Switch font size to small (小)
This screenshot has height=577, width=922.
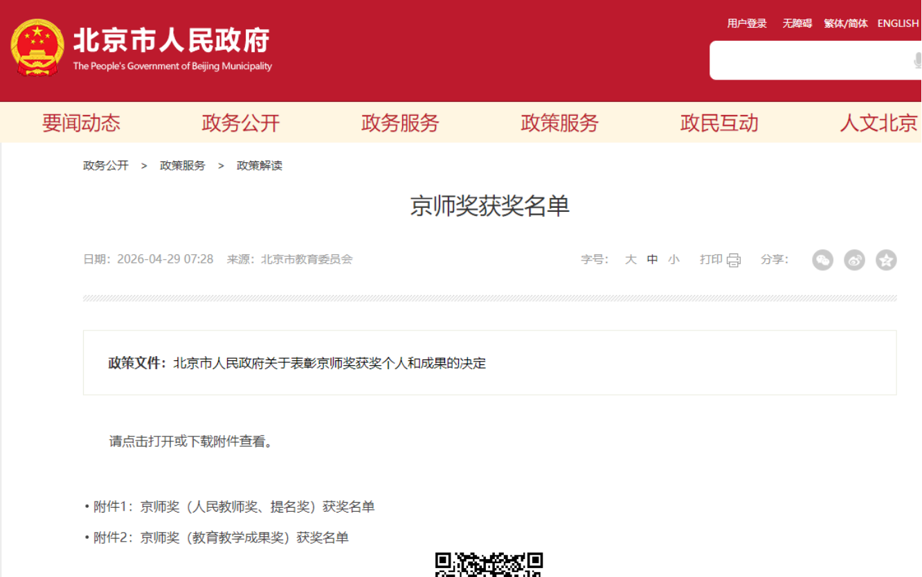click(x=674, y=260)
